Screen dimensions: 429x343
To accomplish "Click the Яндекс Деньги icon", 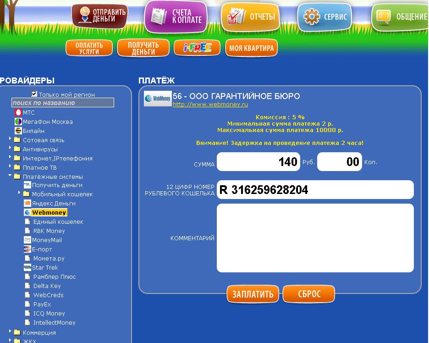I will point(27,203).
